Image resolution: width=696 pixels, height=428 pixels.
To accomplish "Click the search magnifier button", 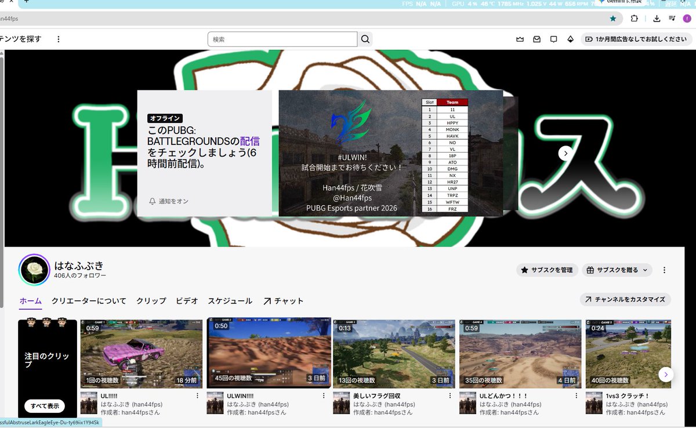I will coord(365,39).
